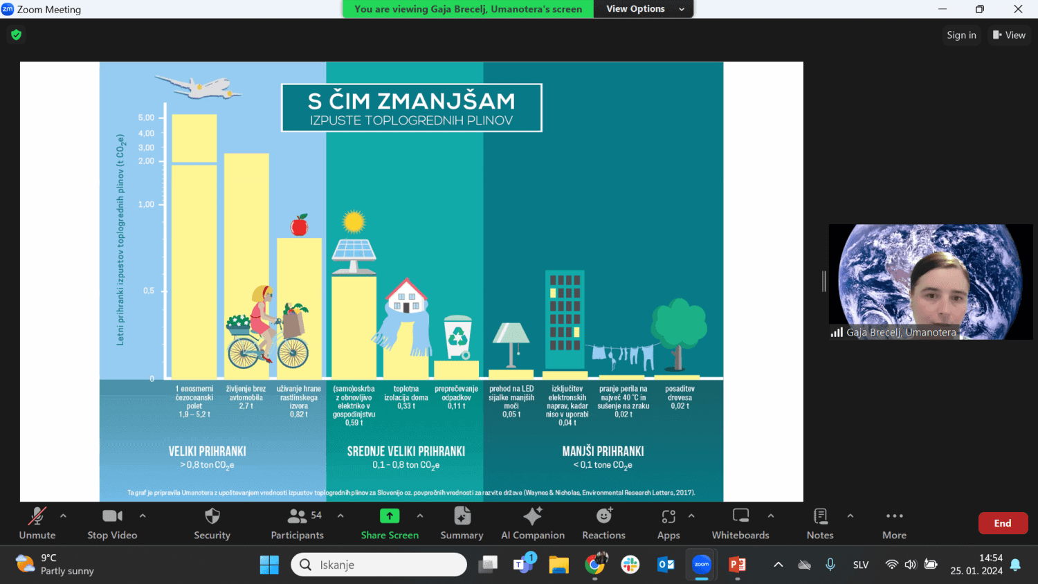Stop Video camera toggle
1038x584 pixels.
tap(112, 523)
